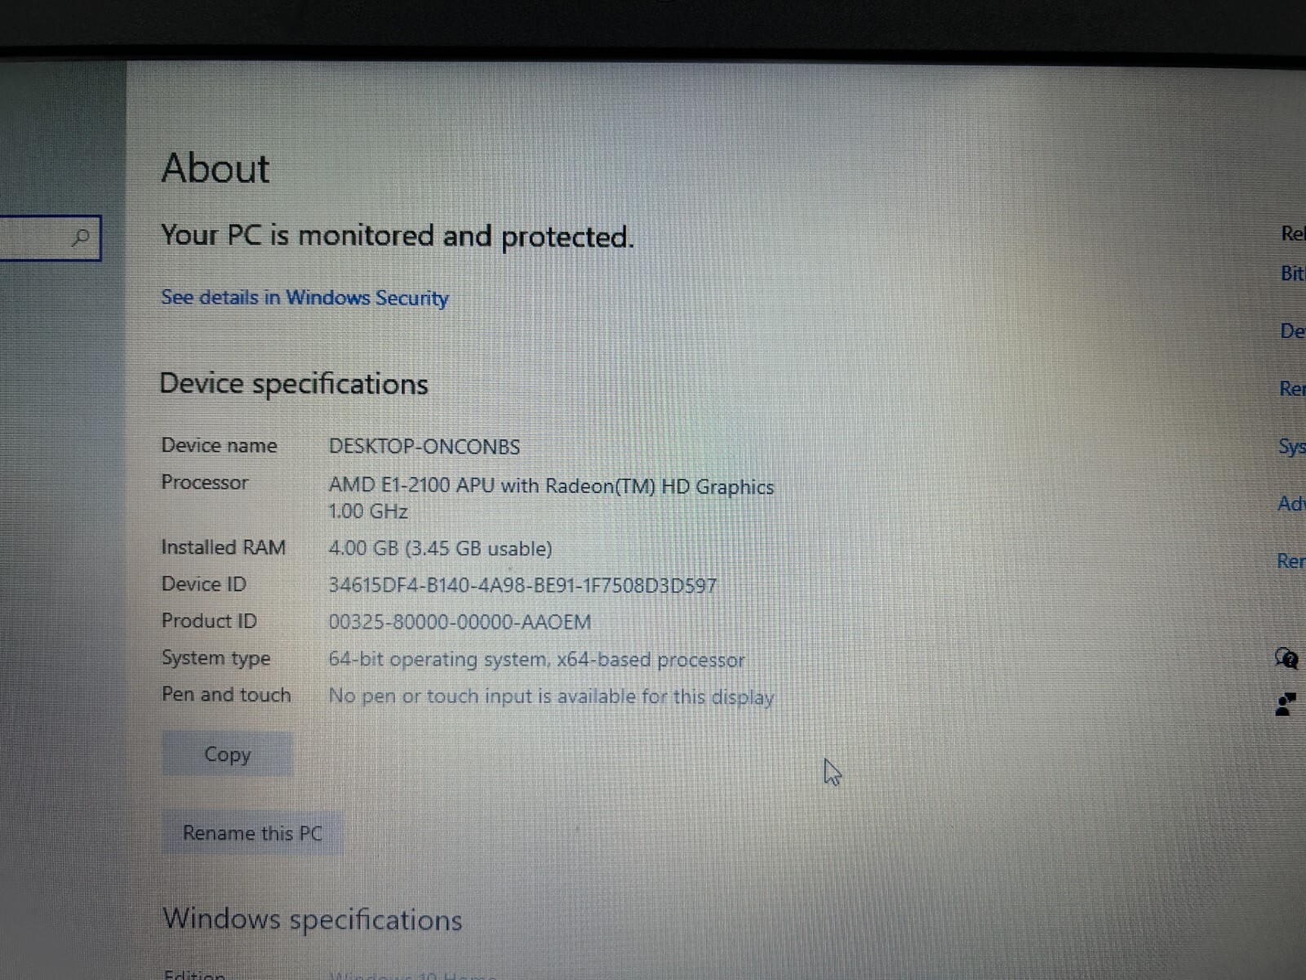Open the Sys... related link at right edge
1306x980 pixels.
[x=1291, y=447]
